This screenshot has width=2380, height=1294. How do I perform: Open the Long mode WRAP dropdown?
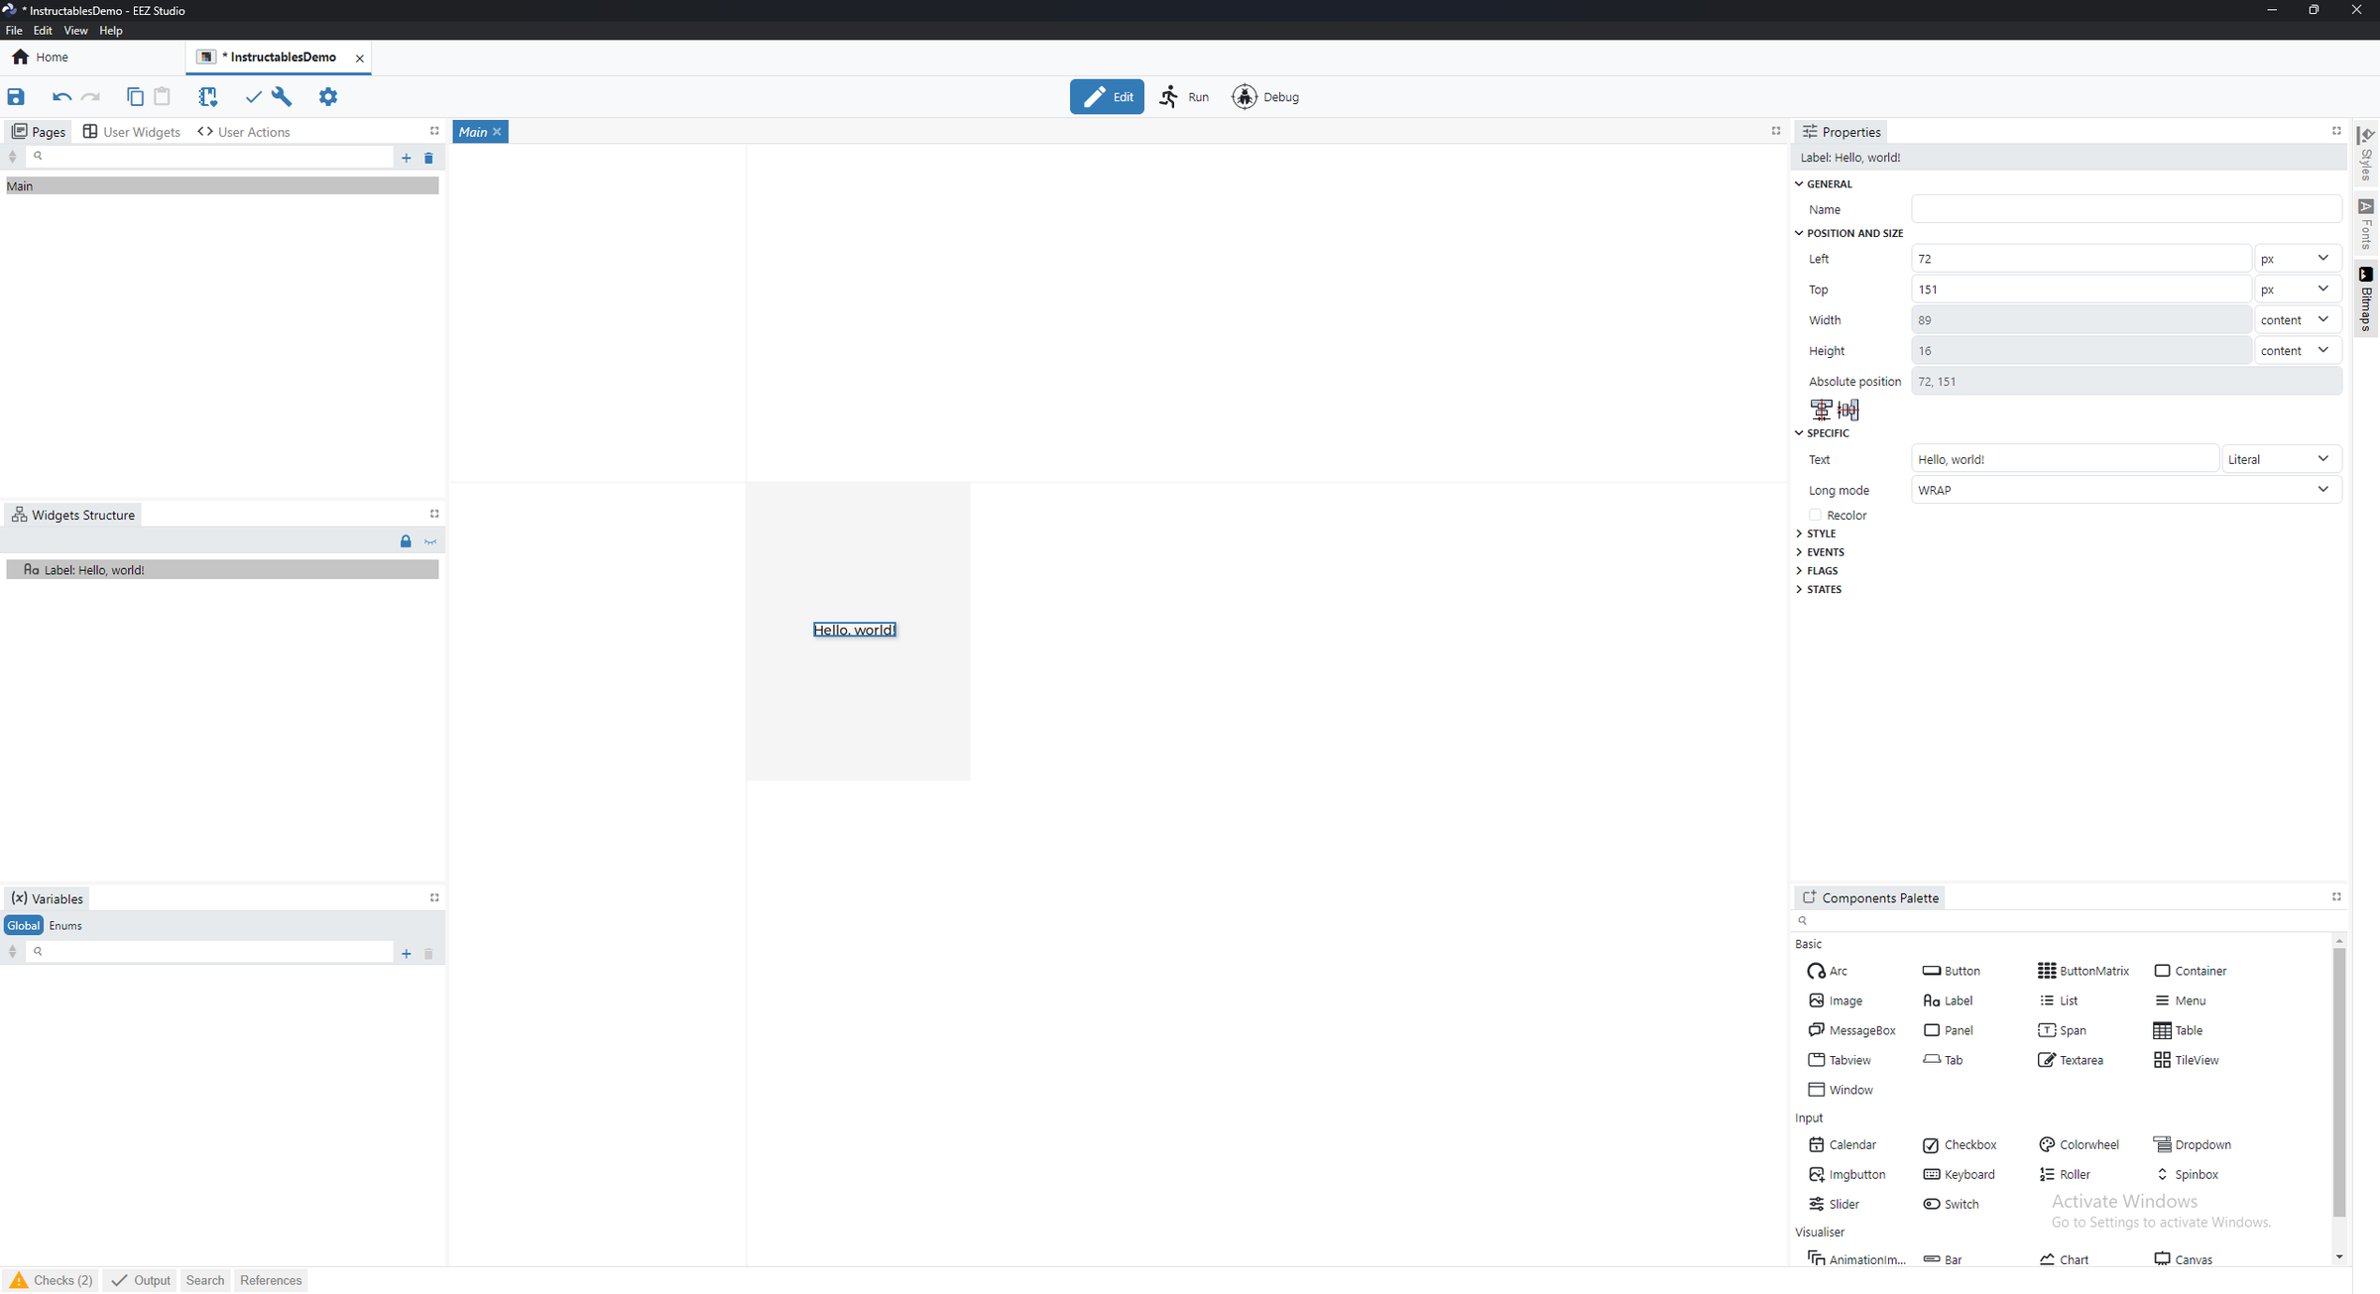point(2125,490)
